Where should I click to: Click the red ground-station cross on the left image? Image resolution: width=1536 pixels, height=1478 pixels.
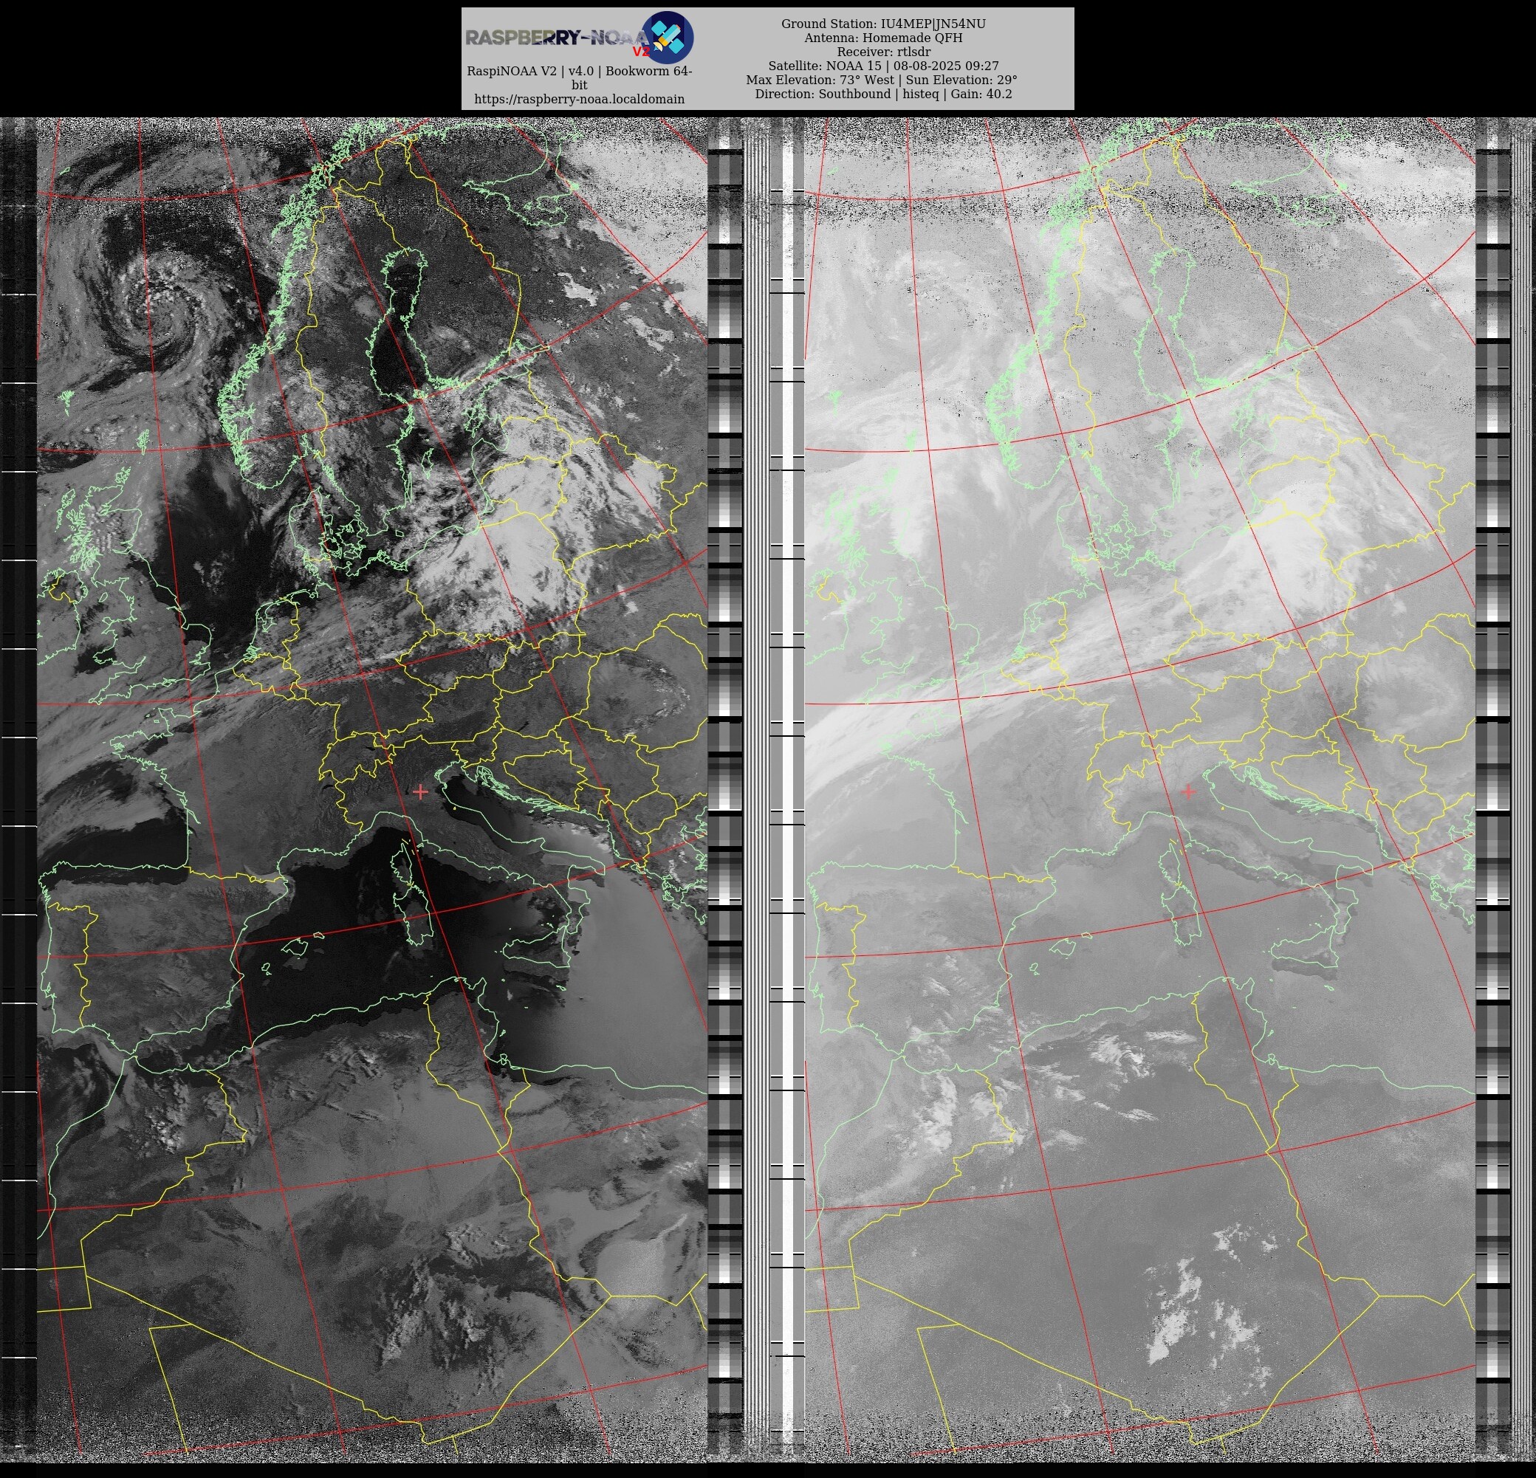tap(420, 792)
